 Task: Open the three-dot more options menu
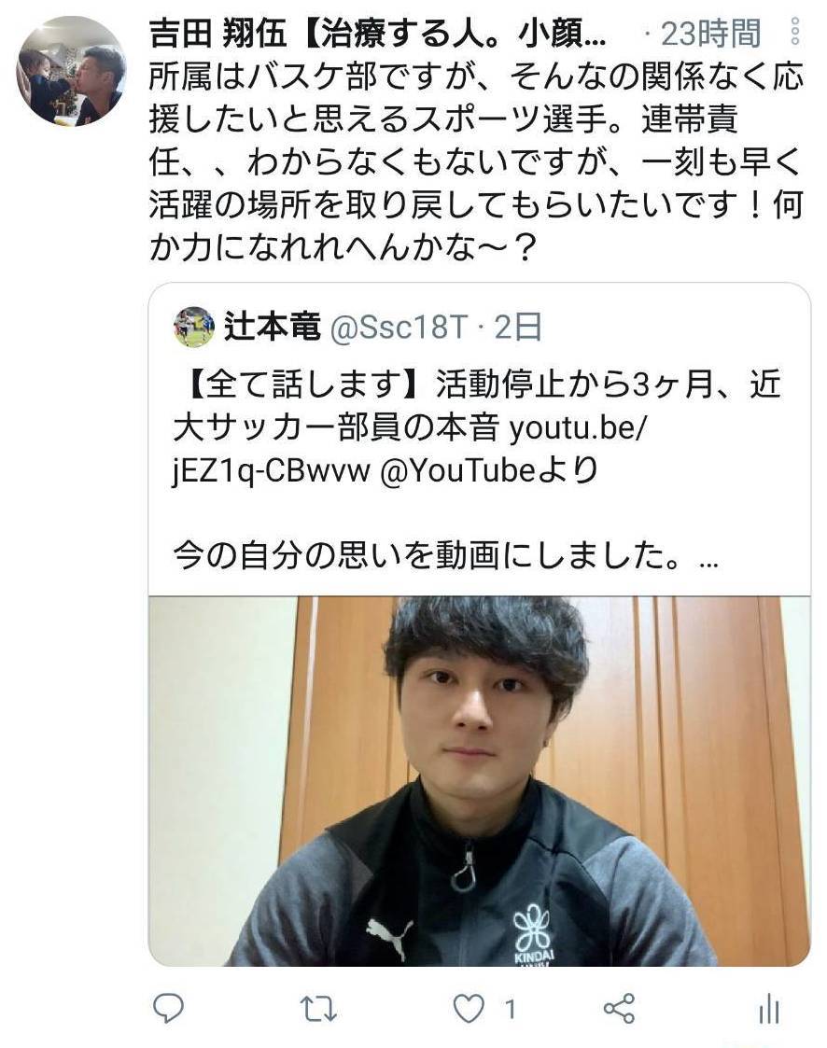point(795,31)
